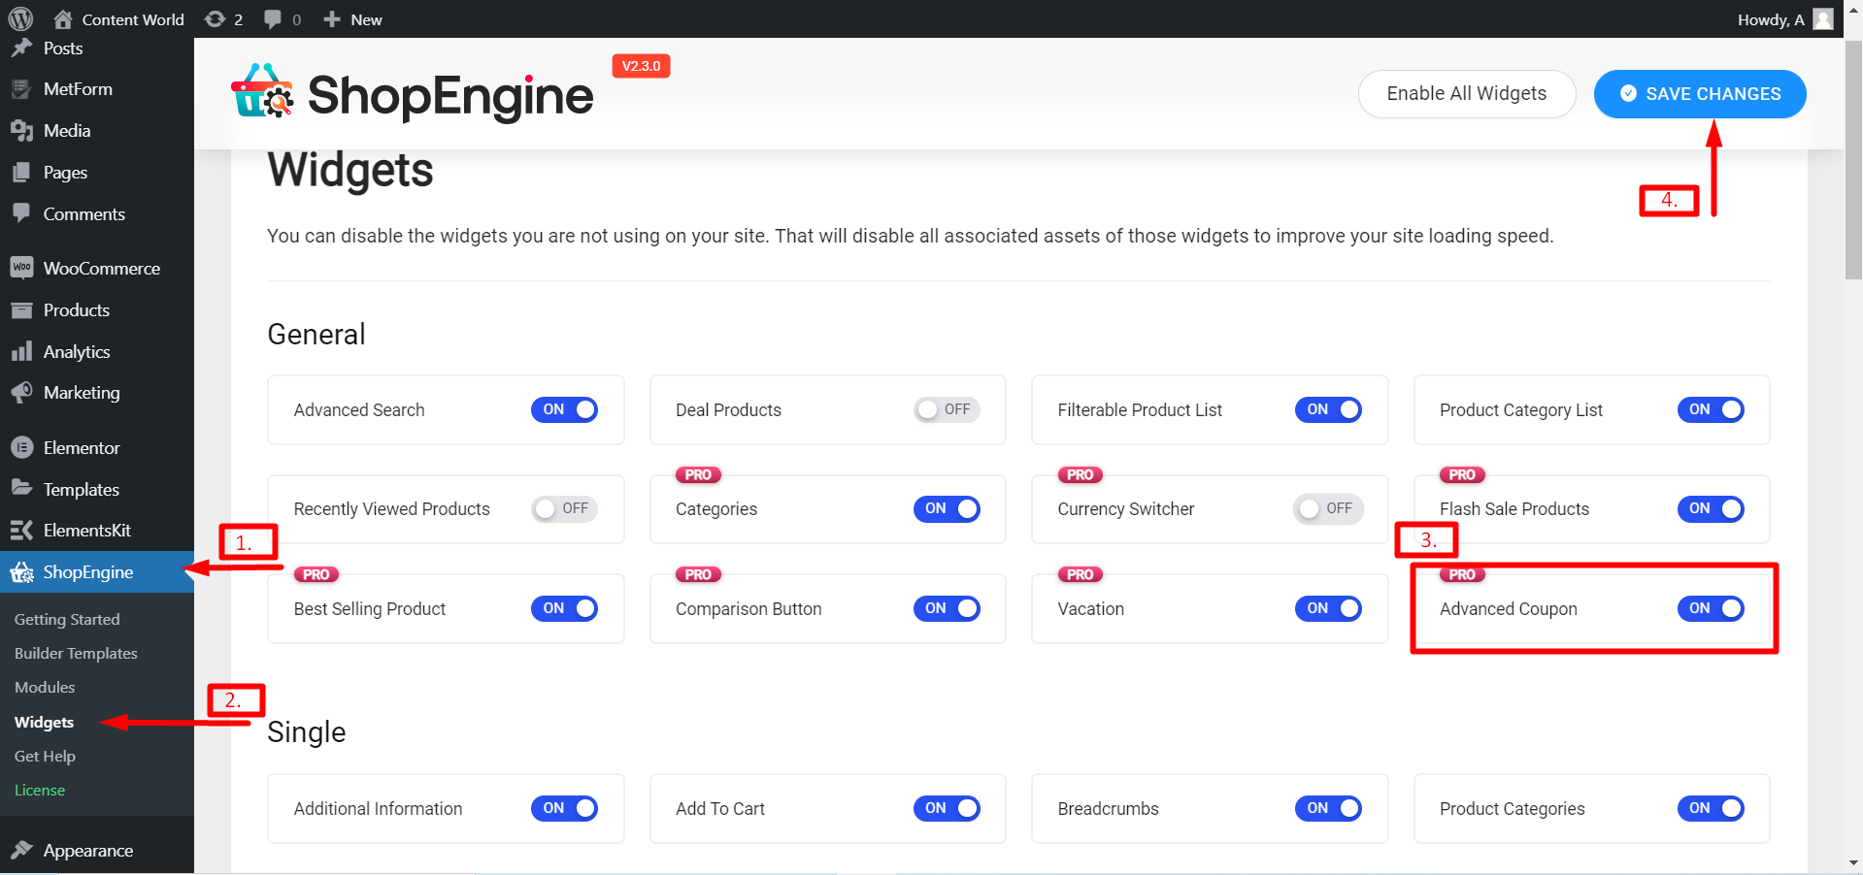Screen dimensions: 1863x875
Task: Open the comments bubble icon in admin bar
Action: 273,19
